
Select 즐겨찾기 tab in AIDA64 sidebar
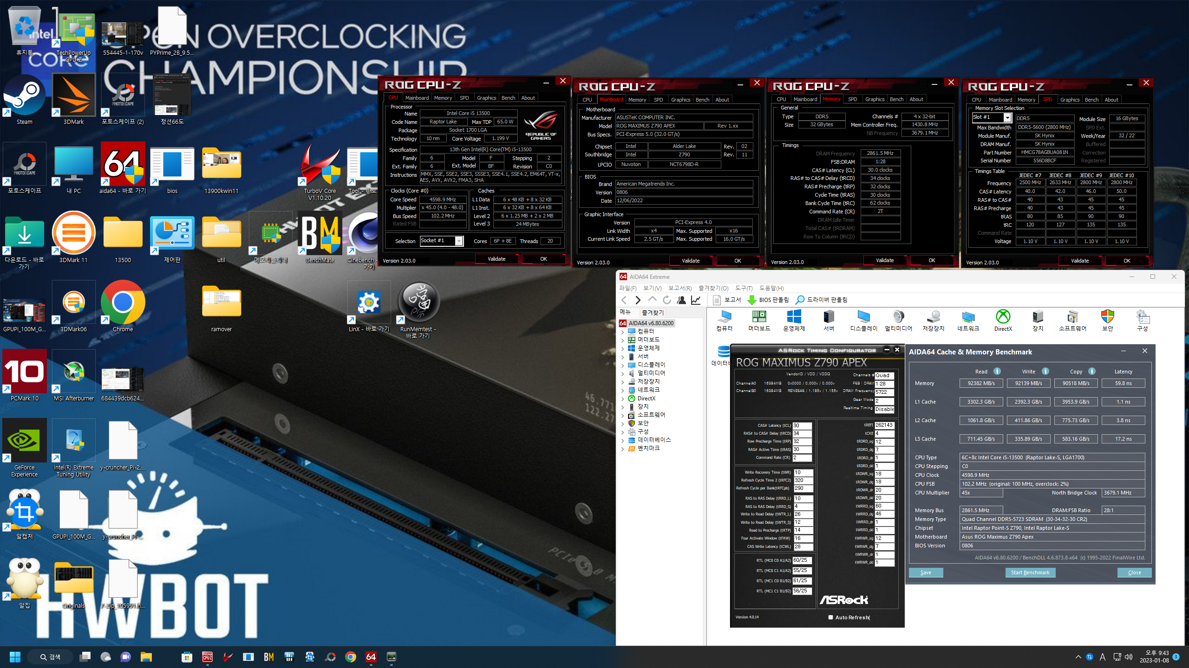653,313
